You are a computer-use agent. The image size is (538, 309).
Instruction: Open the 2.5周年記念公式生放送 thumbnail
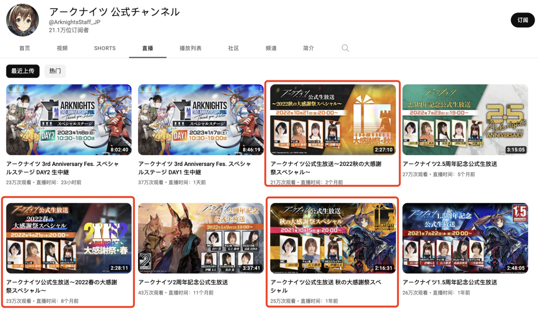pyautogui.click(x=465, y=120)
